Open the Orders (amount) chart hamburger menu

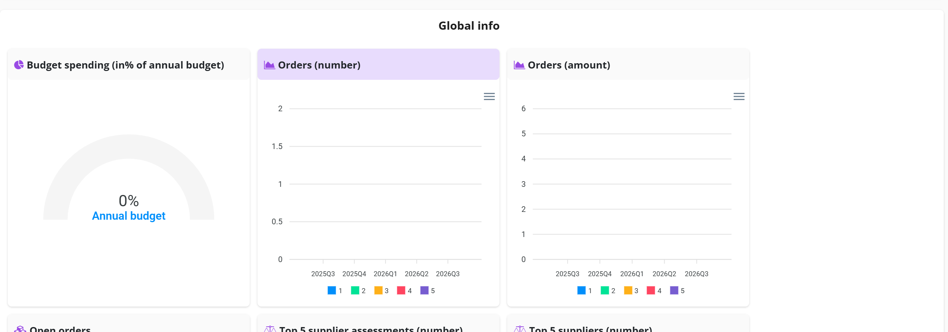(x=739, y=96)
